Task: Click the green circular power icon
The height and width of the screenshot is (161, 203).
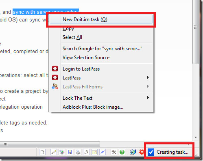Action: tap(122, 152)
